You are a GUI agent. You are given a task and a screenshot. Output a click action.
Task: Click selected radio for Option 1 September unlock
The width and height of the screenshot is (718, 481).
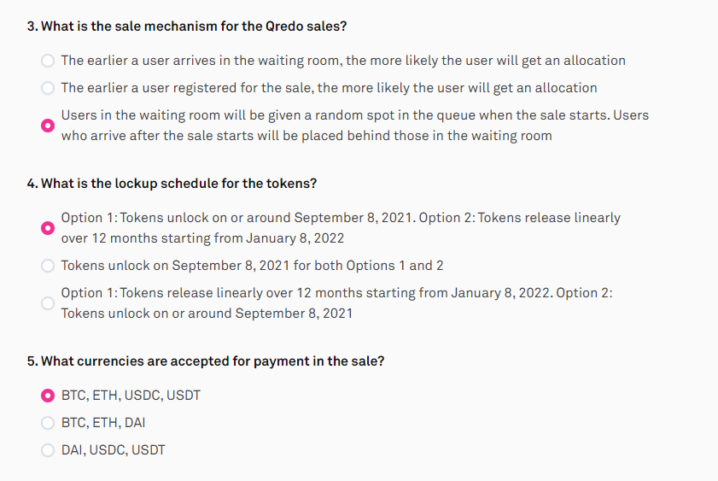click(x=49, y=228)
